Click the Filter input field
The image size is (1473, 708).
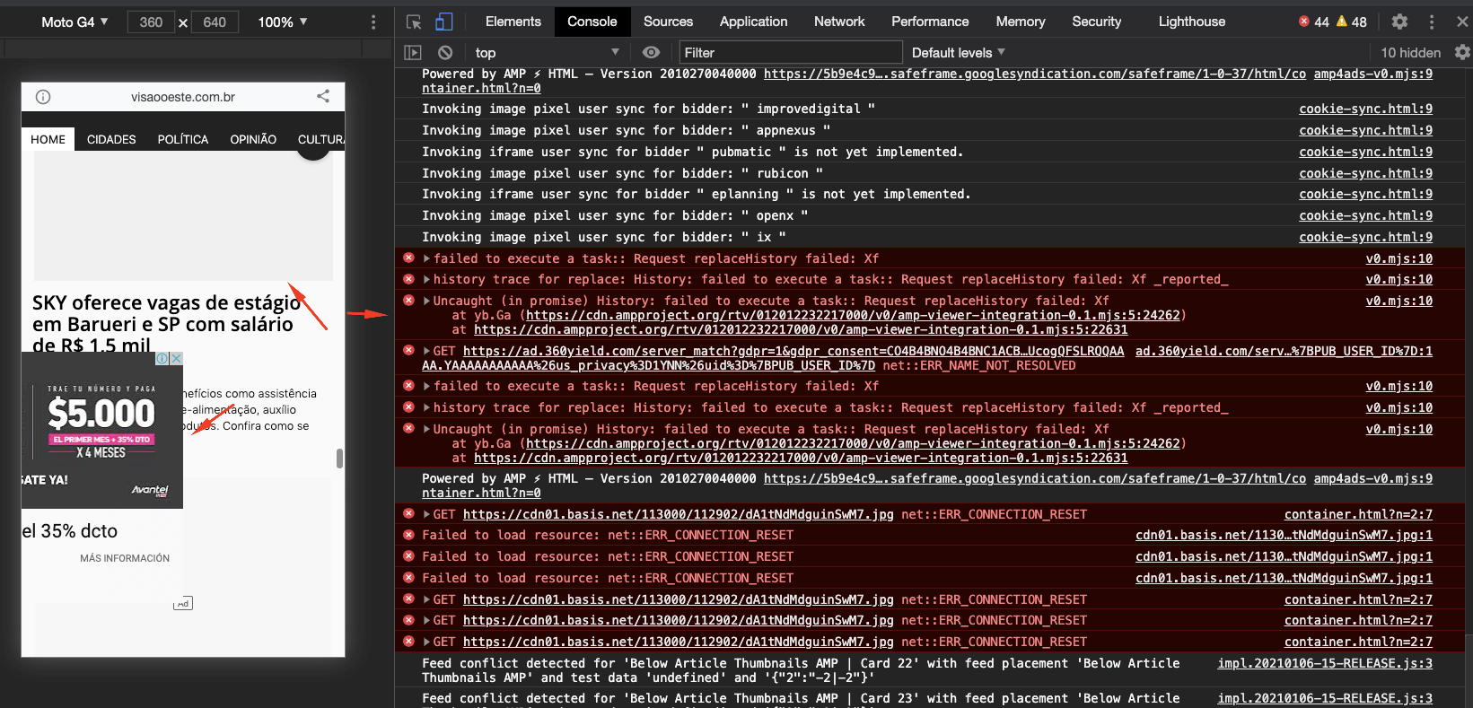click(x=791, y=53)
